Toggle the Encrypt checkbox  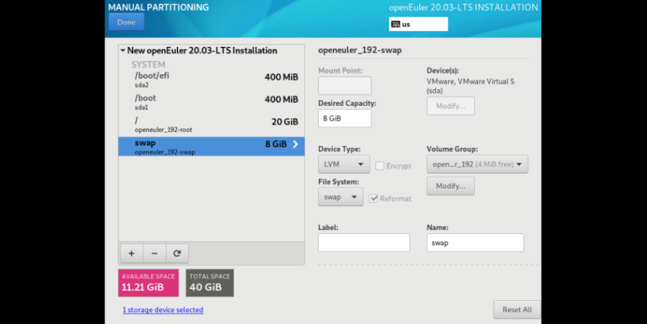[x=380, y=166]
